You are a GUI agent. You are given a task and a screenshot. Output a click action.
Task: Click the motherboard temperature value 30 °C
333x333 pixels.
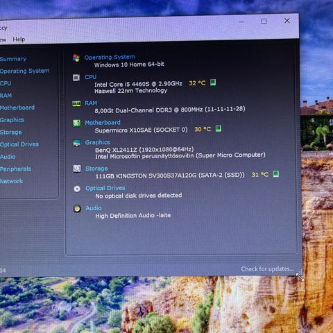(x=203, y=129)
